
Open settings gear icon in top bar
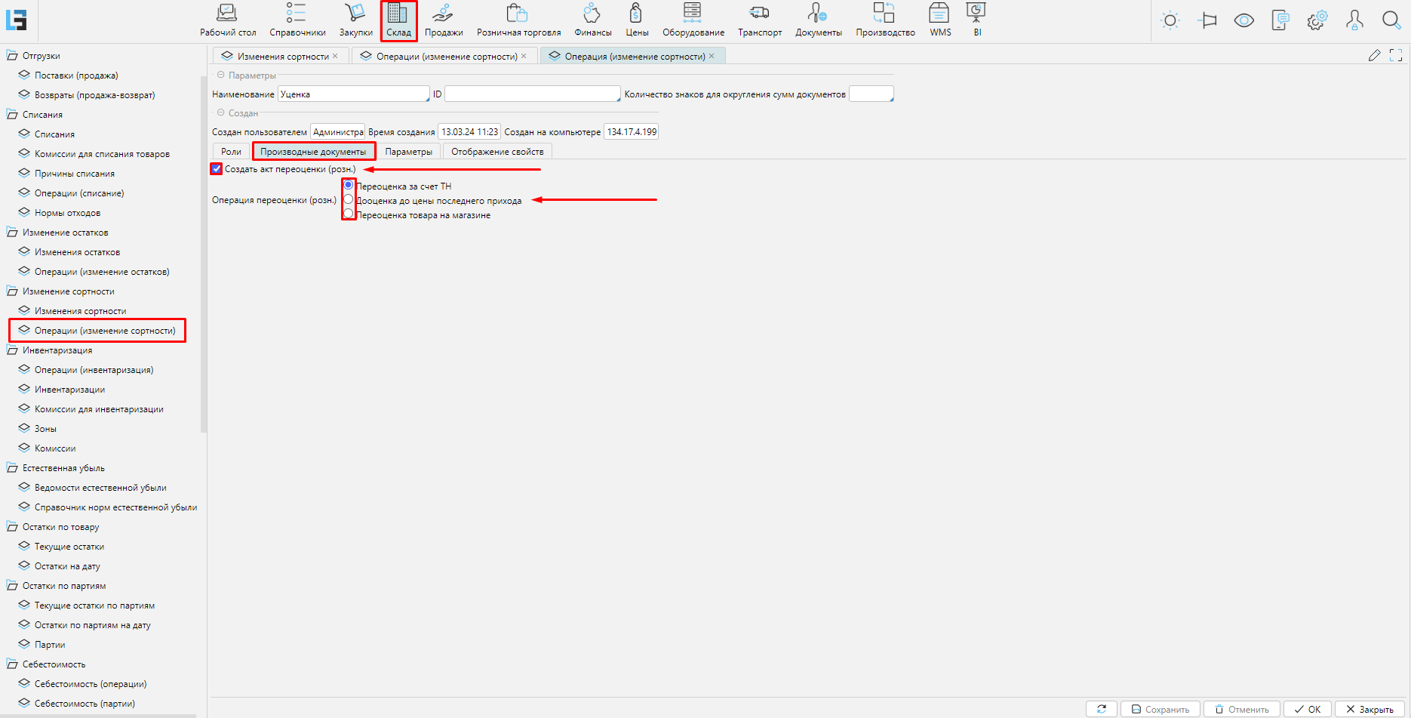[x=1317, y=20]
